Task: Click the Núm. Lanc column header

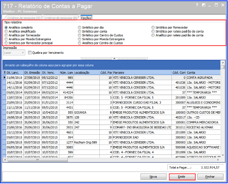Action: tap(66, 73)
